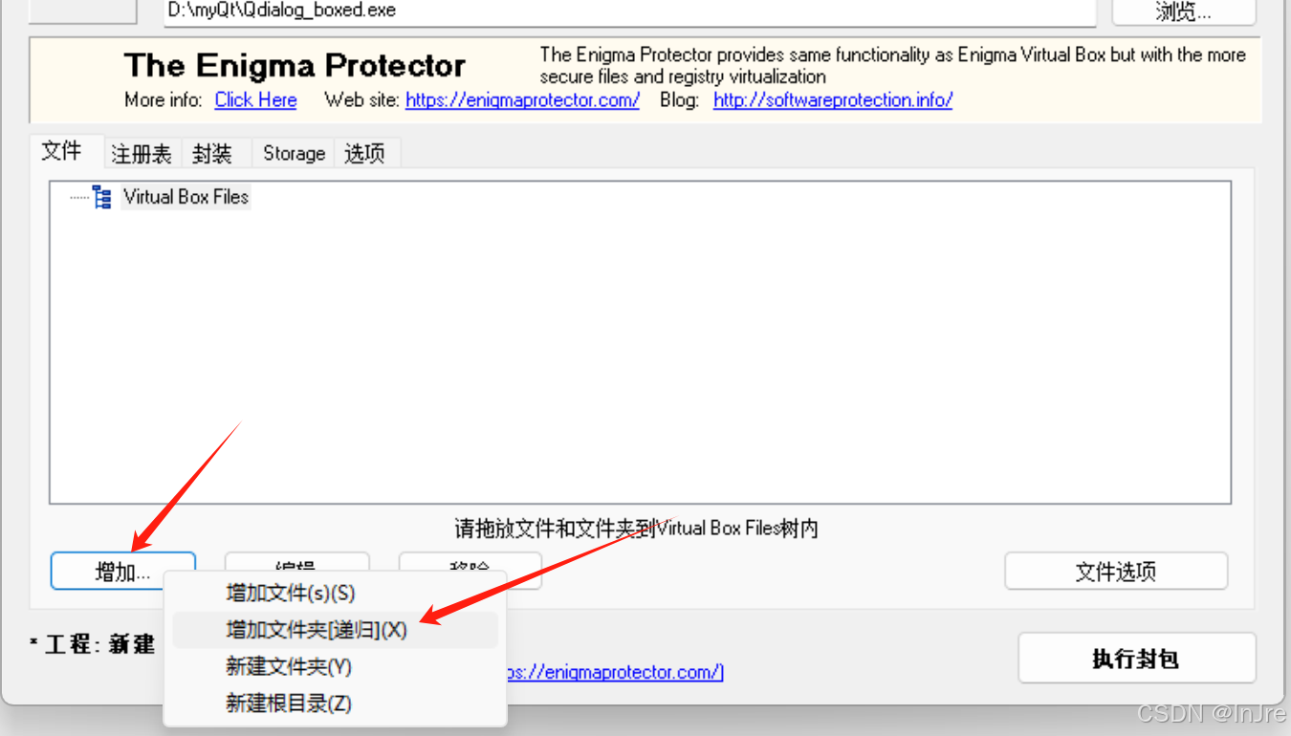Choose 增加文件夹[递归](X) menu item
The width and height of the screenshot is (1291, 736).
[x=336, y=630]
